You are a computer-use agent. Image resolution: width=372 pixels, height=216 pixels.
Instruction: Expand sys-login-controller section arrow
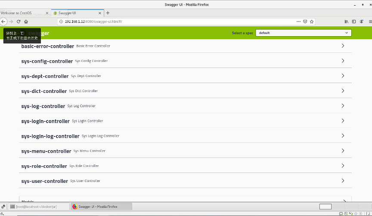pyautogui.click(x=343, y=120)
